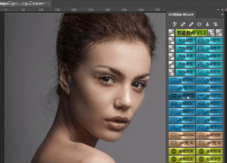Click the horizontal ruler at the 250 mark
This screenshot has width=227, height=163.
tap(91, 10)
